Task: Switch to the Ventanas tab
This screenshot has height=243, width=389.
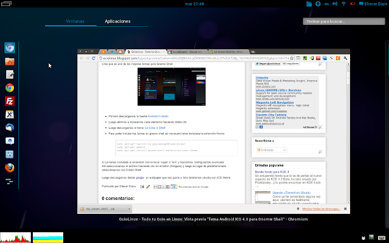Action: (x=75, y=21)
